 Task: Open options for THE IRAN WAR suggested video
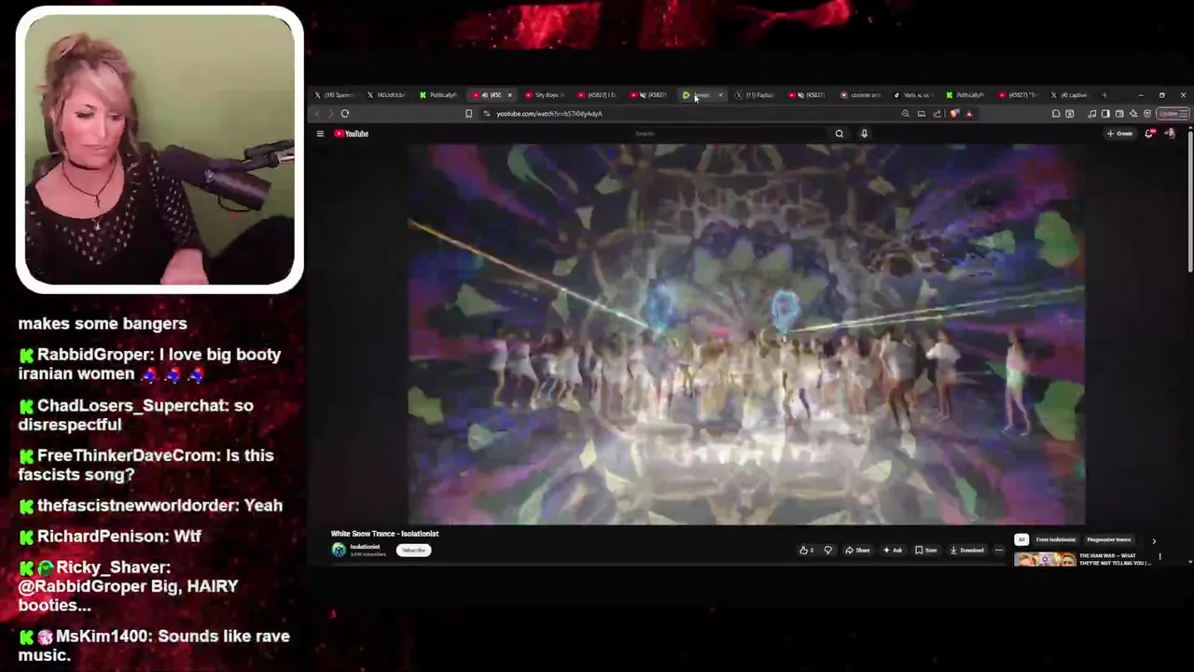click(x=1160, y=556)
